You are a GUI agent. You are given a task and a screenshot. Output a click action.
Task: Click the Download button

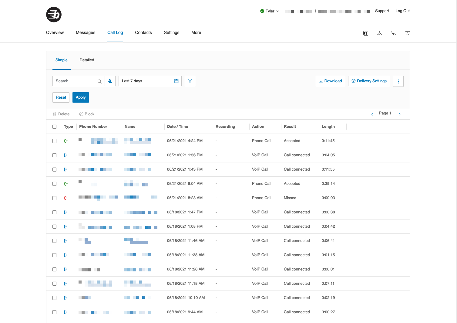pyautogui.click(x=330, y=81)
